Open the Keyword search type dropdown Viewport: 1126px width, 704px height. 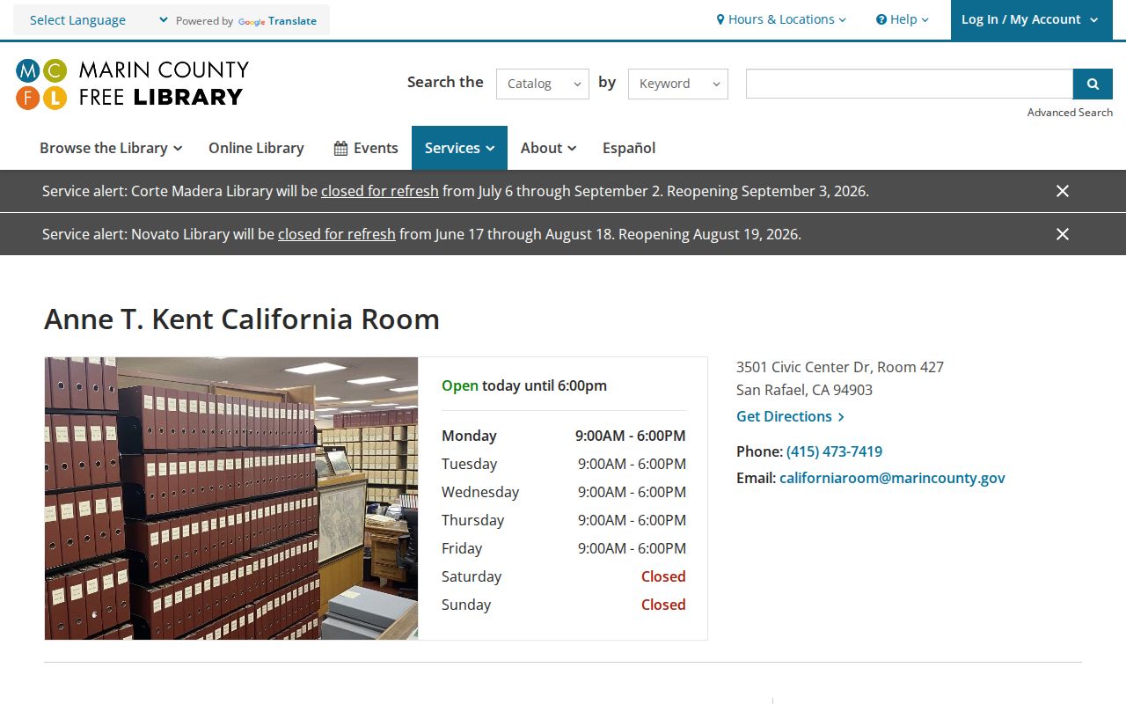click(x=678, y=84)
